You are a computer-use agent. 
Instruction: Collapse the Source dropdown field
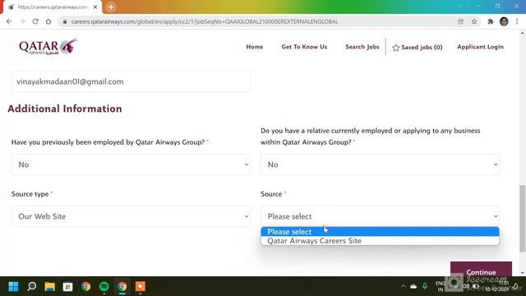pos(380,216)
